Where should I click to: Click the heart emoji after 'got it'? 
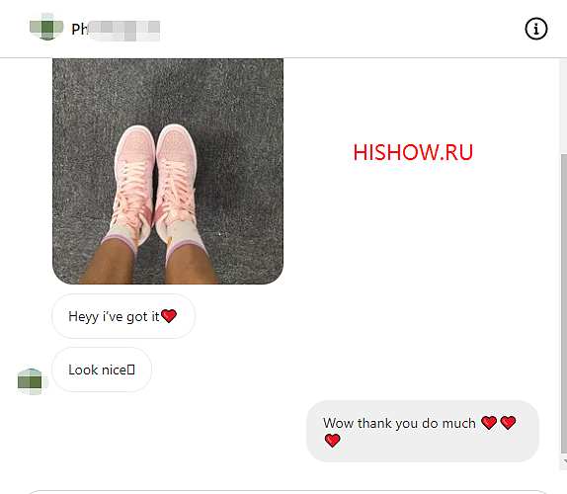coord(169,316)
